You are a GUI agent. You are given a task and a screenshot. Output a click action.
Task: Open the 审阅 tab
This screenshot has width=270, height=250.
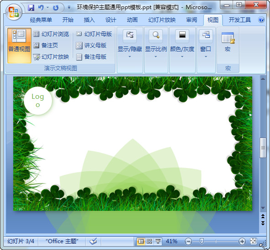pyautogui.click(x=192, y=20)
